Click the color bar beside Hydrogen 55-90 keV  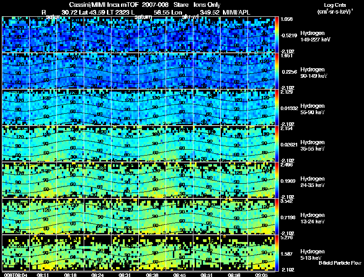pyautogui.click(x=277, y=107)
